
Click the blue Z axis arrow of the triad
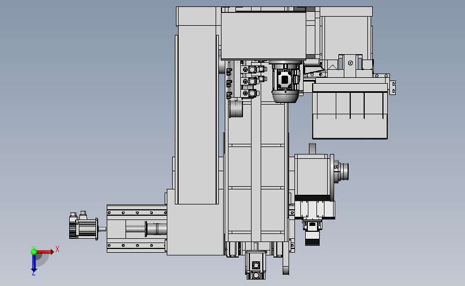(x=34, y=264)
